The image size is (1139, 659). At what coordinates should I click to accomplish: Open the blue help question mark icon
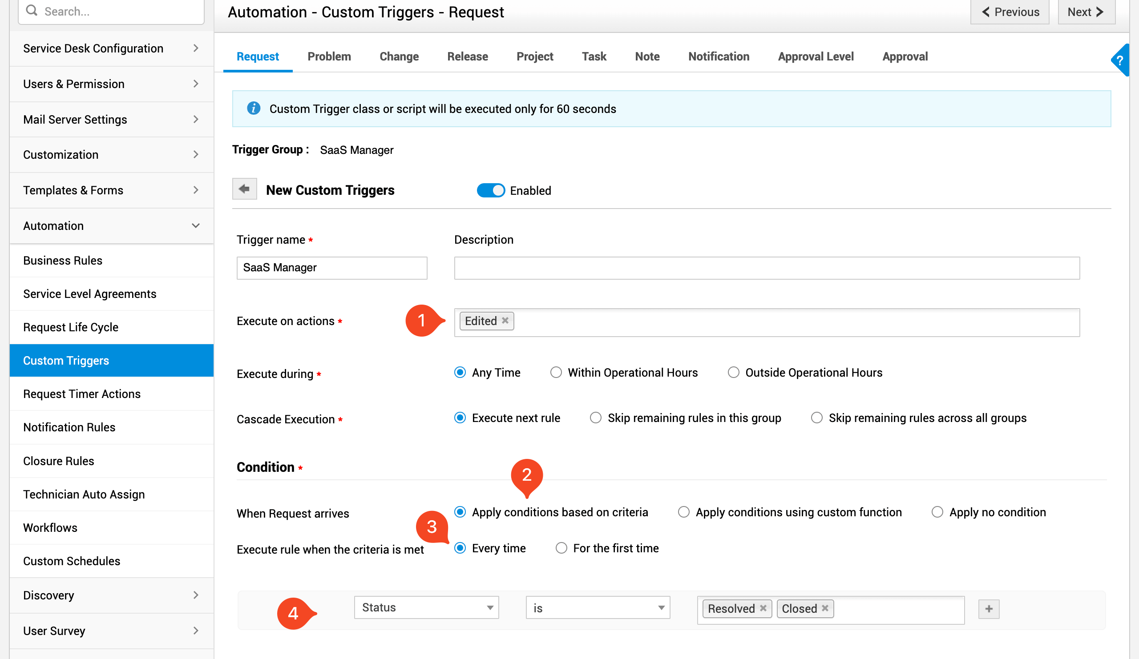[1120, 60]
